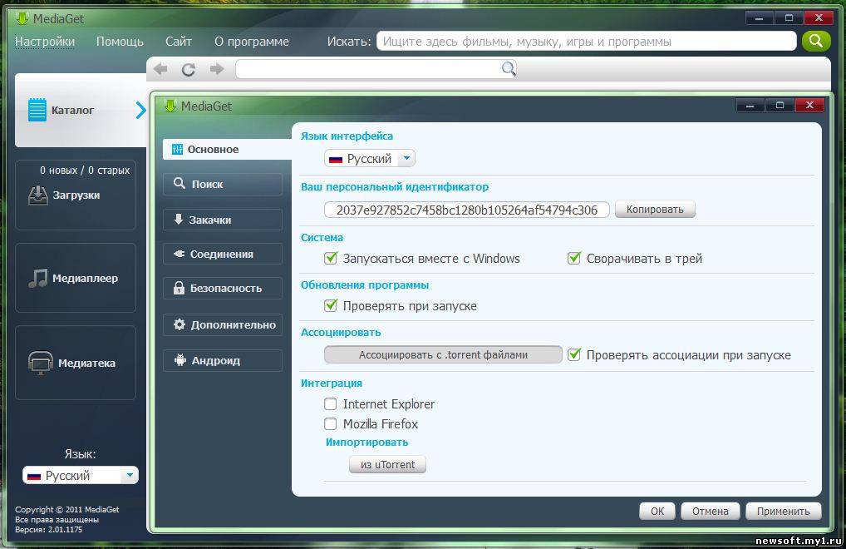Open the Дополнительно settings tab

222,324
